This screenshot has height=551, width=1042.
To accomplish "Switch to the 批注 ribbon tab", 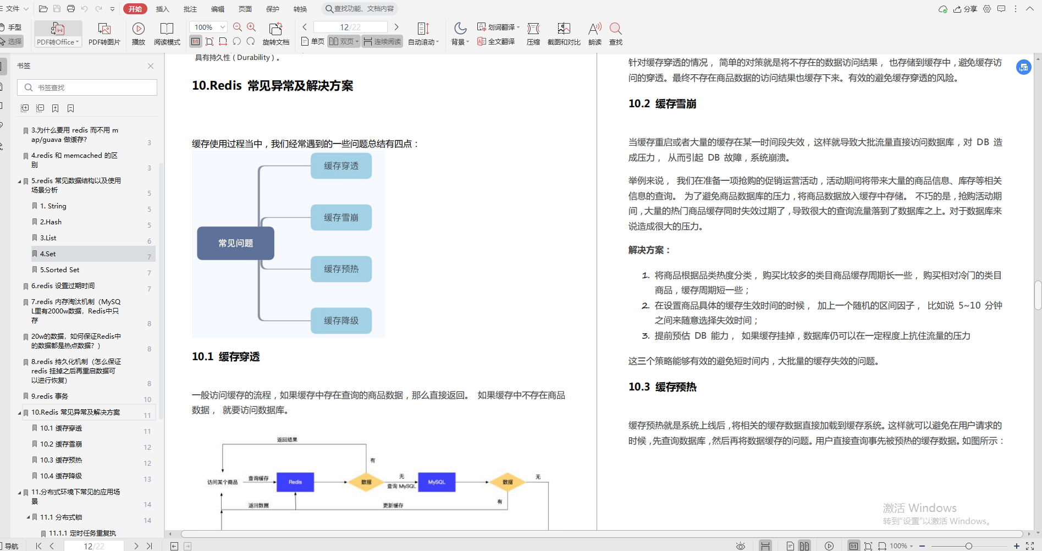I will (190, 8).
